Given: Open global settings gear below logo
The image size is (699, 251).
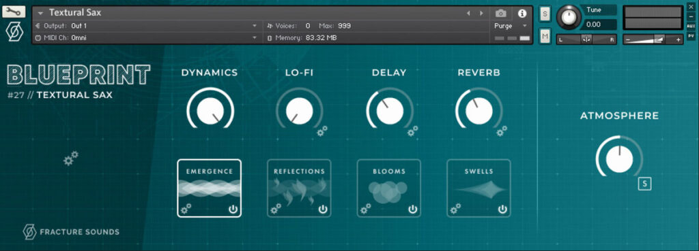Looking at the screenshot, I should (x=70, y=158).
